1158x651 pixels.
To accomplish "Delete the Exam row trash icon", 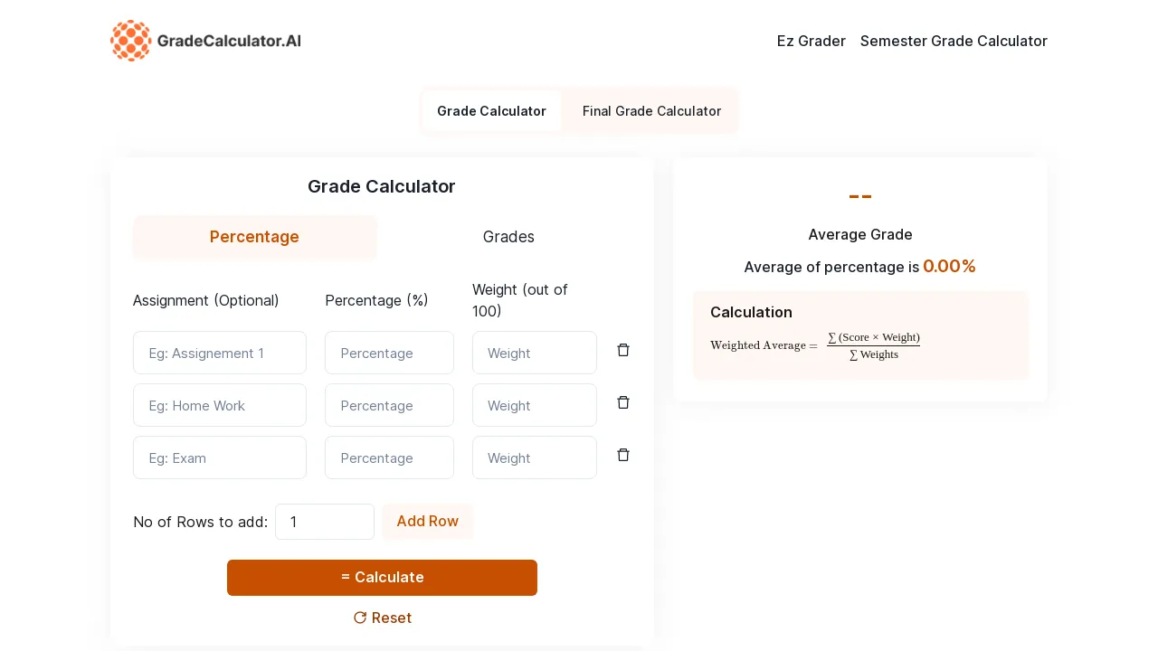I will pyautogui.click(x=623, y=455).
